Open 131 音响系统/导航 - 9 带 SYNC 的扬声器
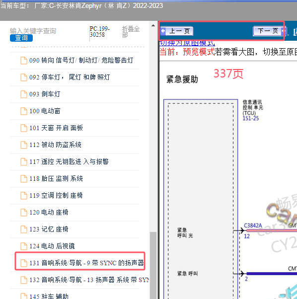This screenshot has height=299, width=297. click(x=86, y=263)
